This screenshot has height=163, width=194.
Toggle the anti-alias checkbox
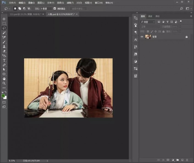(x=55, y=9)
